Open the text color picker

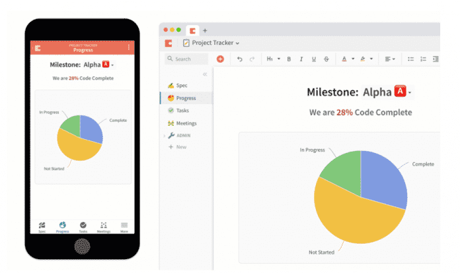[x=346, y=59]
